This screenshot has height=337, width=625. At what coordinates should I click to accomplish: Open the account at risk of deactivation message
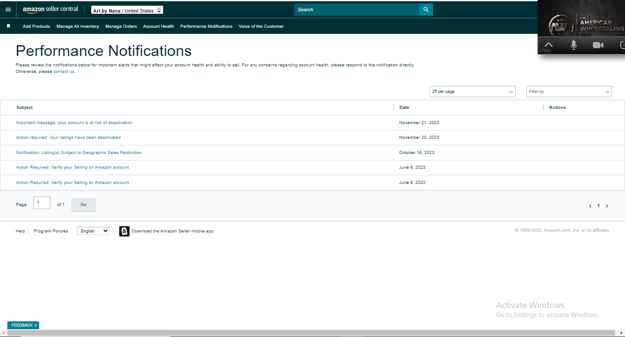tap(74, 123)
